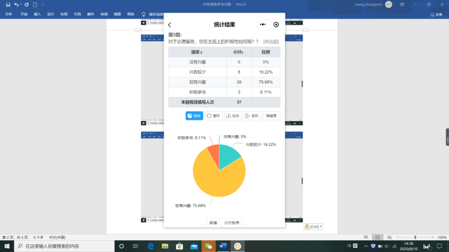
Task: Switch chart to 饼状 pie view
Action: pos(194,116)
